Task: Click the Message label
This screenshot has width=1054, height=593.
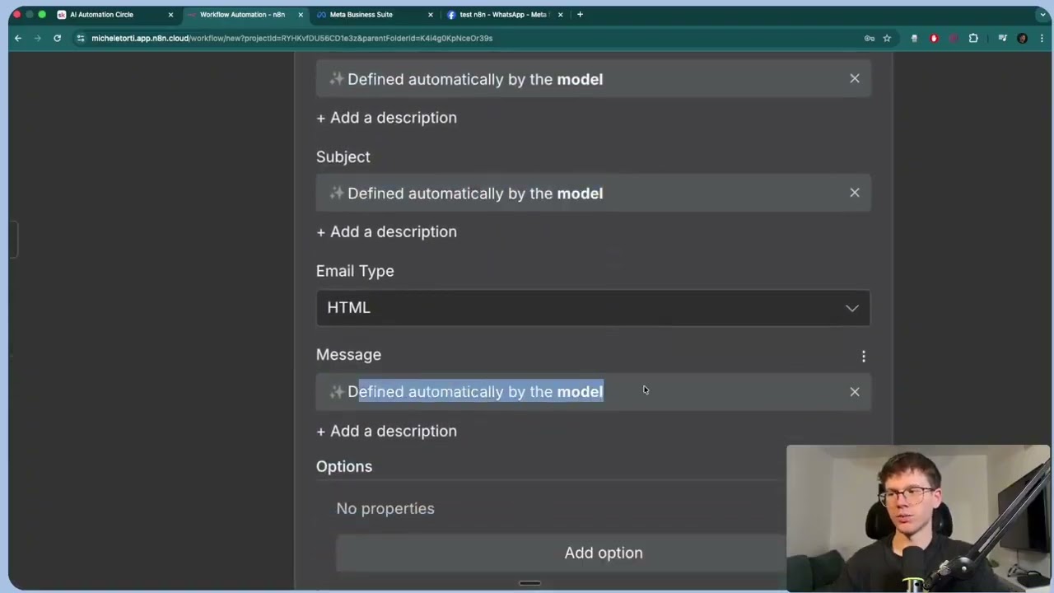Action: (348, 355)
